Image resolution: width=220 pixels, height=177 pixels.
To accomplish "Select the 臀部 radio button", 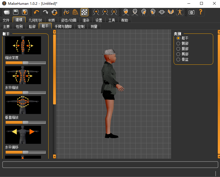I will coord(178,54).
